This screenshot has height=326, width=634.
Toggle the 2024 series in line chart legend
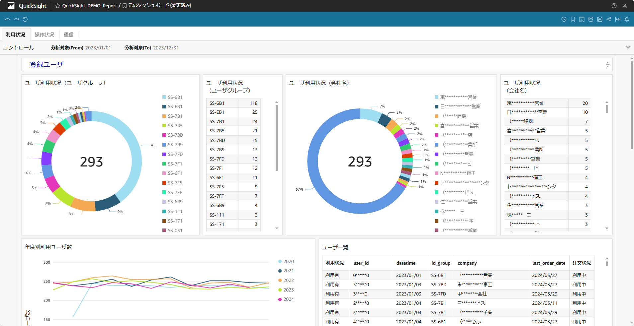click(288, 299)
